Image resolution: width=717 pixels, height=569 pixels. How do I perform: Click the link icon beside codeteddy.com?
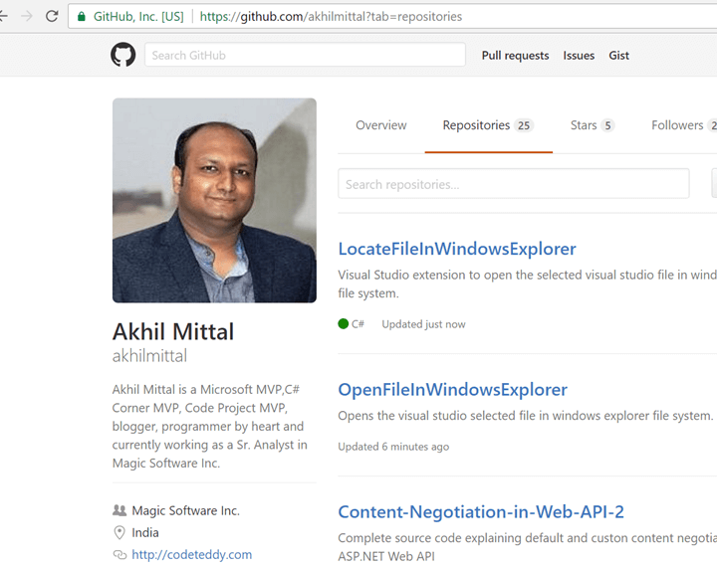[119, 555]
